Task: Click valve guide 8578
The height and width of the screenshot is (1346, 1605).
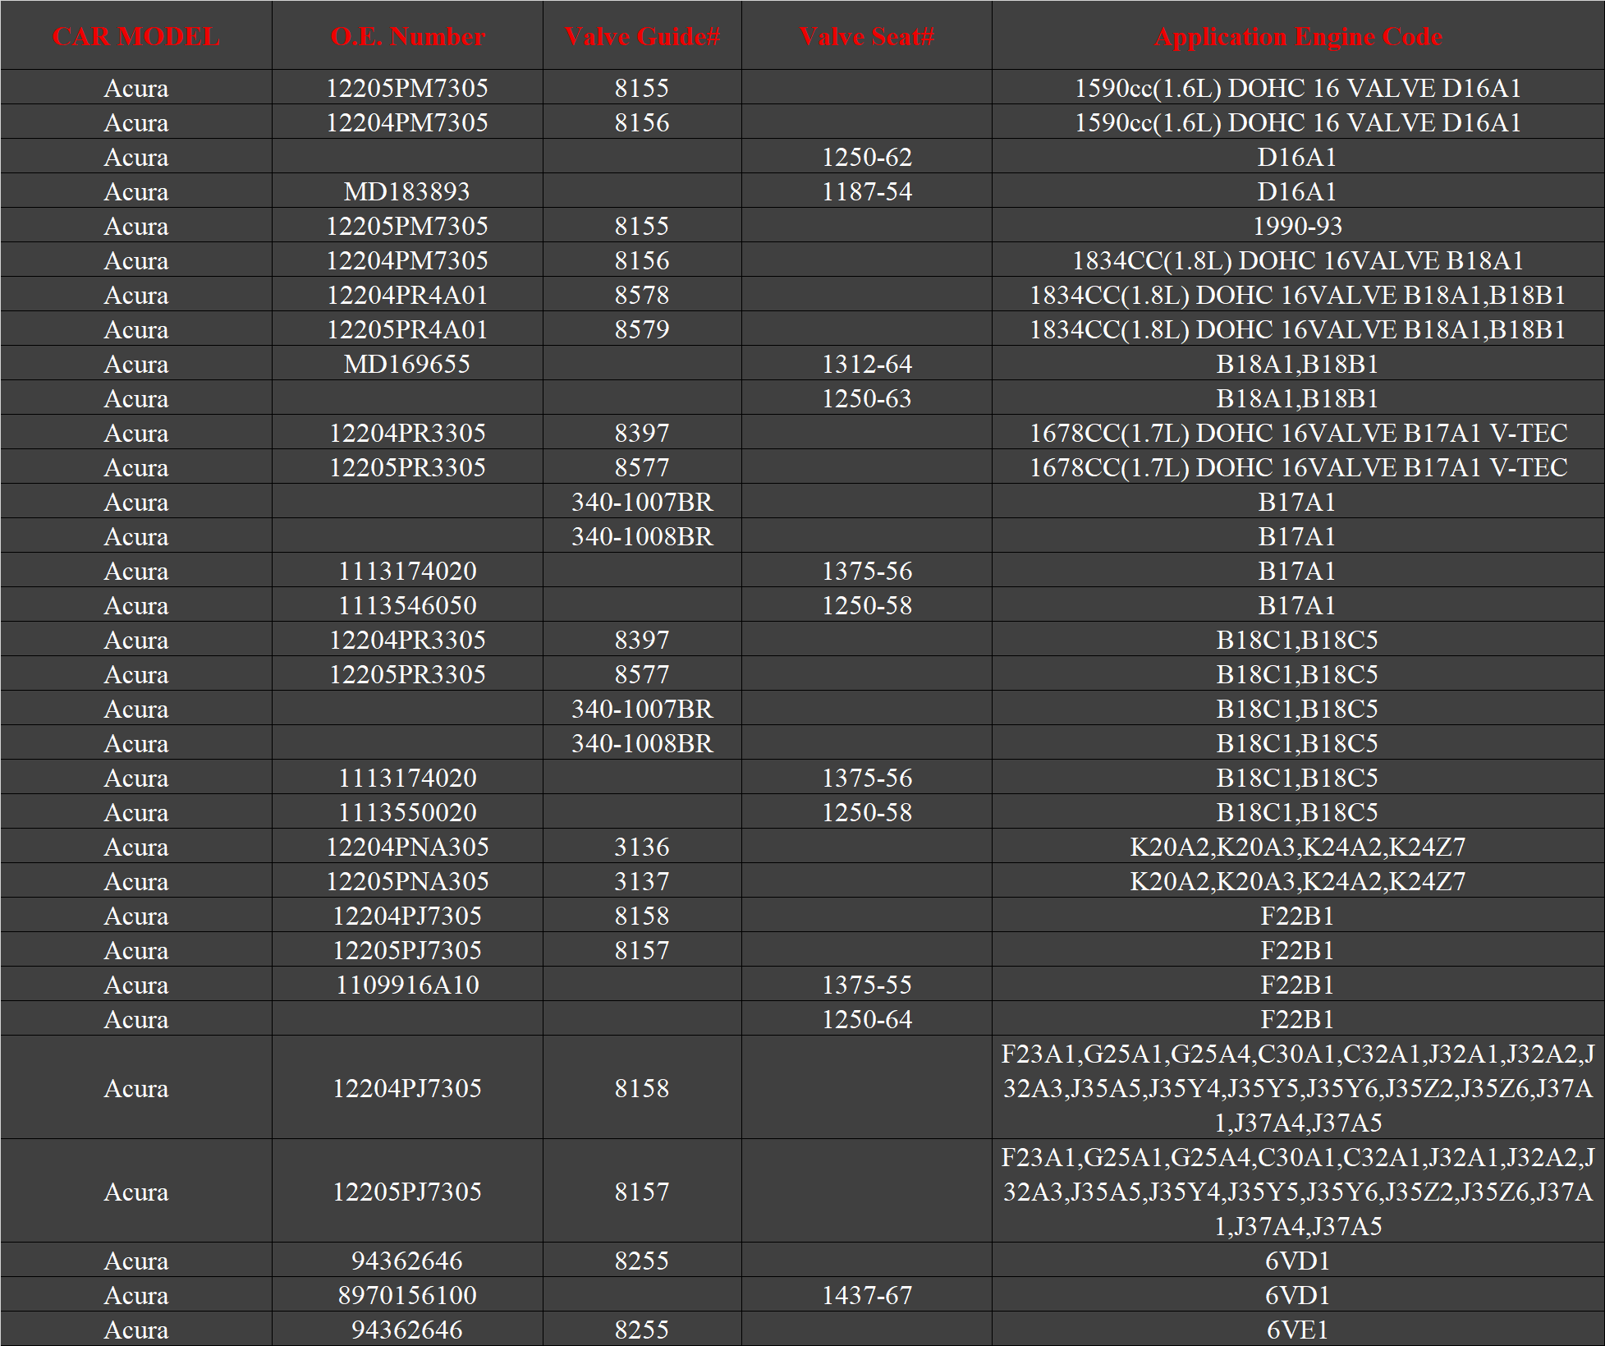Action: click(x=642, y=295)
